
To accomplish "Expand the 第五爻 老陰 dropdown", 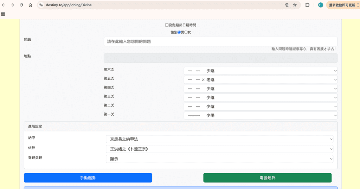I will point(260,80).
